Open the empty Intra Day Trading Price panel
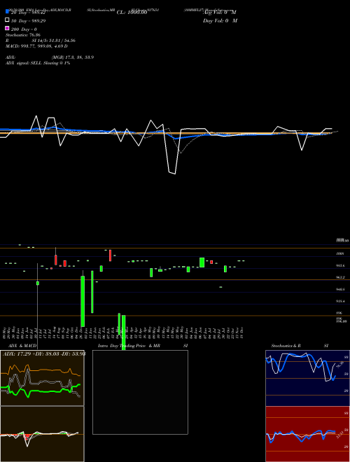Image resolution: width=350 pixels, height=462 pixels. coord(140,392)
